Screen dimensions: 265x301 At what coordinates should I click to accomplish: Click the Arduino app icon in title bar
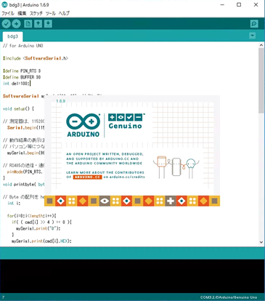pos(4,4)
